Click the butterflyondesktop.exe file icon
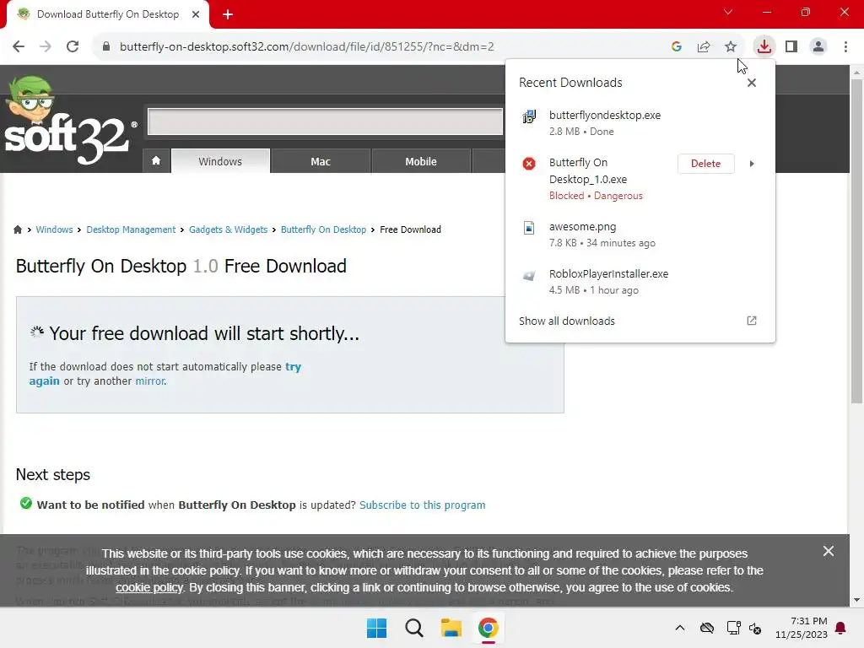 coord(529,116)
